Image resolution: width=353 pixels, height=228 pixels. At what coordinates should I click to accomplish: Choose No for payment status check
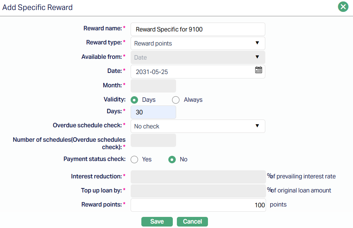[172, 160]
